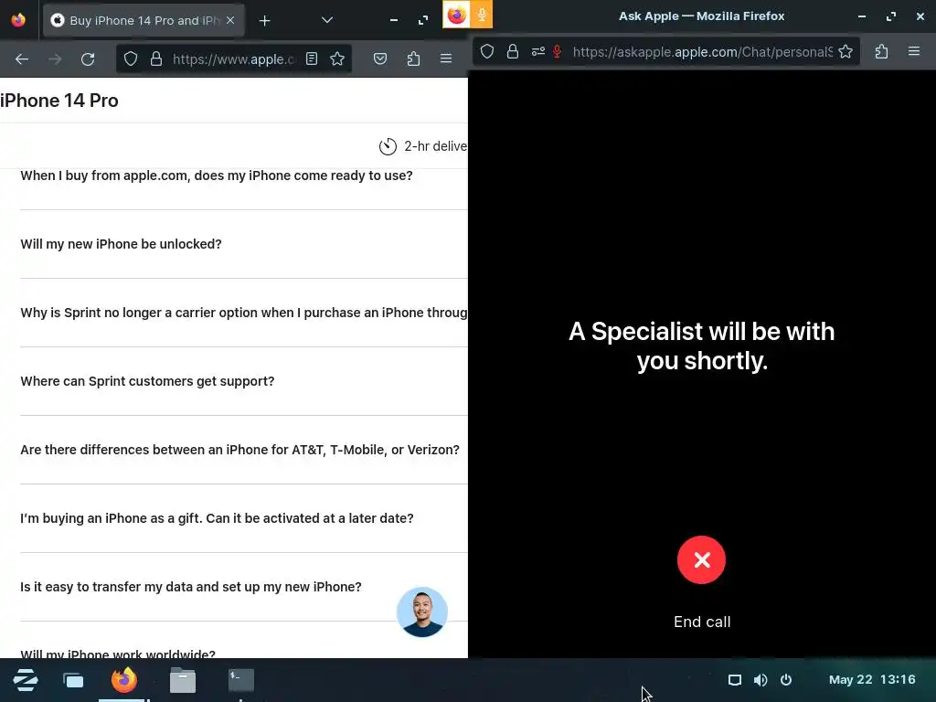Minimize the Ask Apple window

tap(862, 16)
